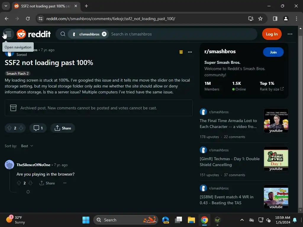Remove the r/smashbros search filter

pyautogui.click(x=104, y=34)
